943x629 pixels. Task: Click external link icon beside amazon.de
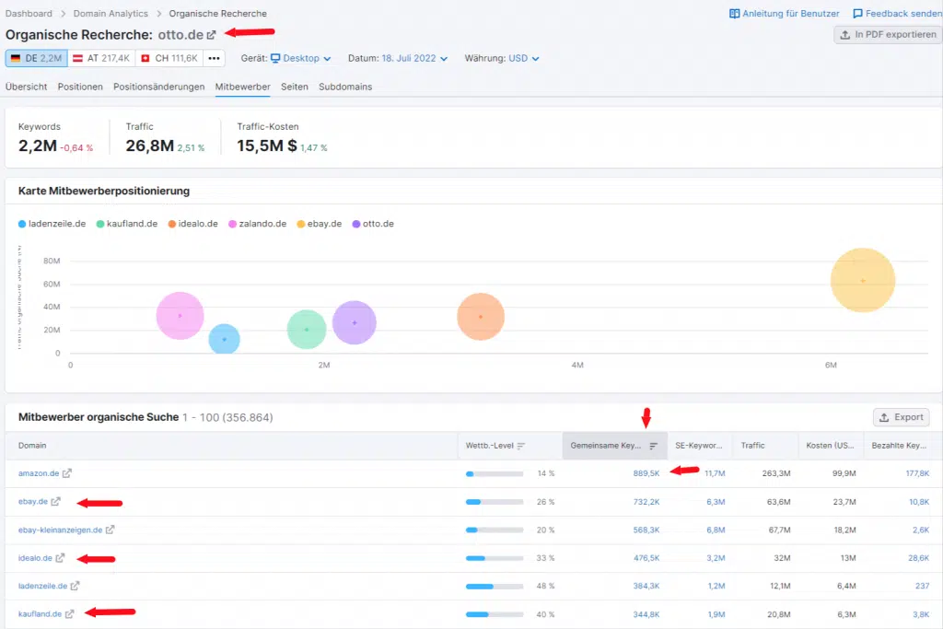click(x=66, y=473)
